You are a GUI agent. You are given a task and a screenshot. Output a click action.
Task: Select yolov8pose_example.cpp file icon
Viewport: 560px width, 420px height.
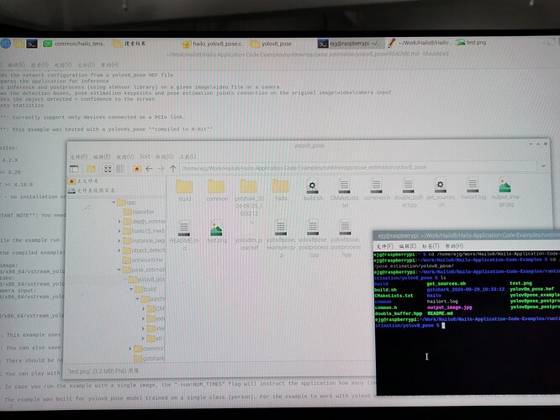tap(281, 228)
